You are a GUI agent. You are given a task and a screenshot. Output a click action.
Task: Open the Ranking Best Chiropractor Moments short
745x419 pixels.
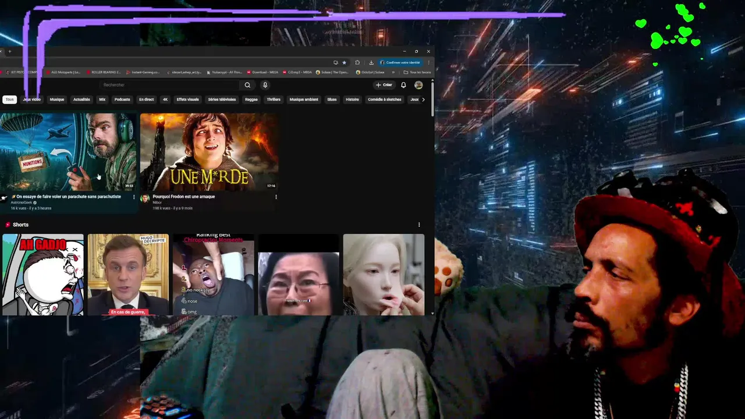(x=213, y=275)
